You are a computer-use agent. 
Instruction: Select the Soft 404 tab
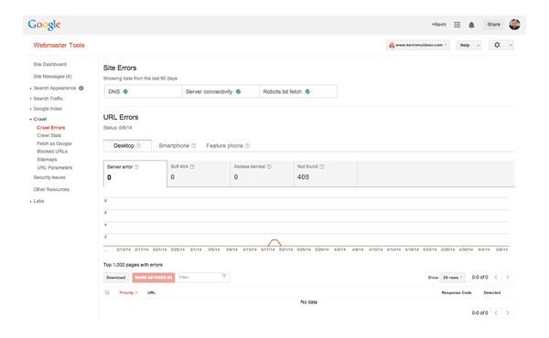(199, 174)
